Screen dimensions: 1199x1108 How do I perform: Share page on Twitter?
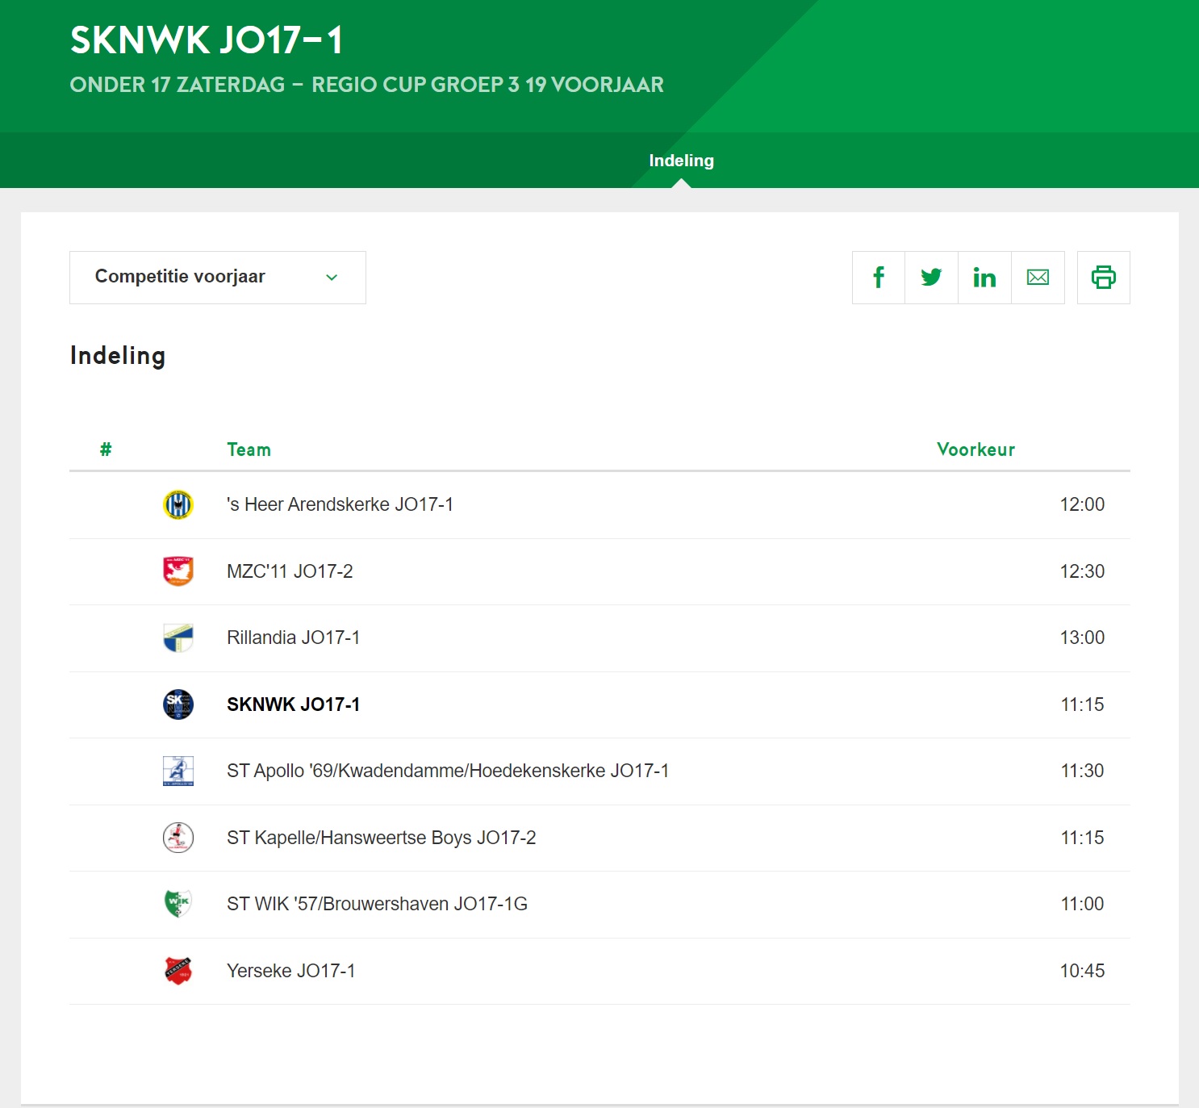tap(931, 278)
